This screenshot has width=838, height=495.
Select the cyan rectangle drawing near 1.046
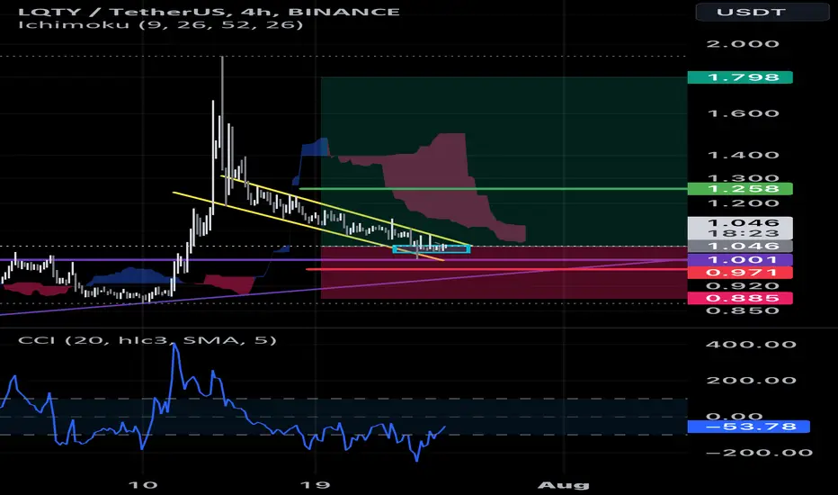[432, 248]
